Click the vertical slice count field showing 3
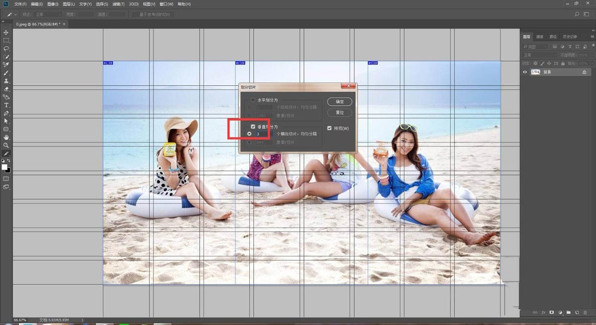Image resolution: width=596 pixels, height=325 pixels. (x=264, y=134)
